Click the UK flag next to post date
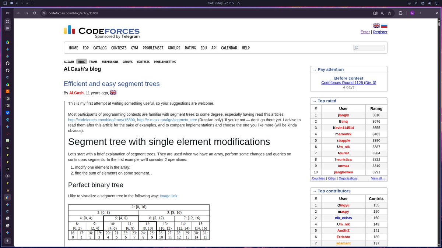The image size is (442, 248). [x=113, y=93]
